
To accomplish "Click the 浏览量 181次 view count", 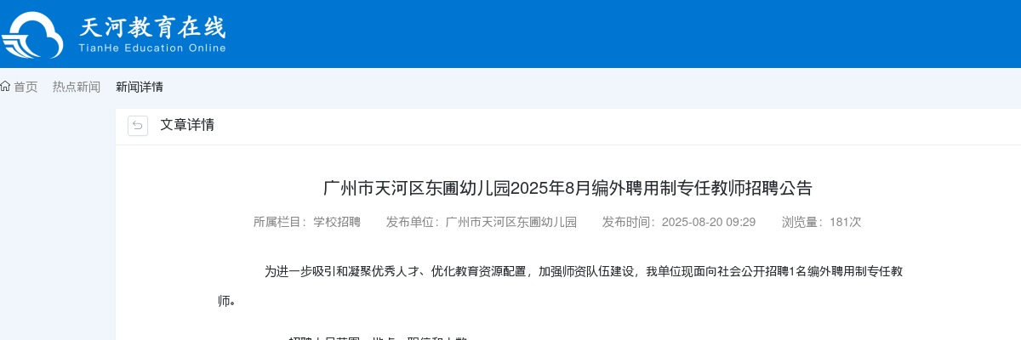I will [822, 222].
